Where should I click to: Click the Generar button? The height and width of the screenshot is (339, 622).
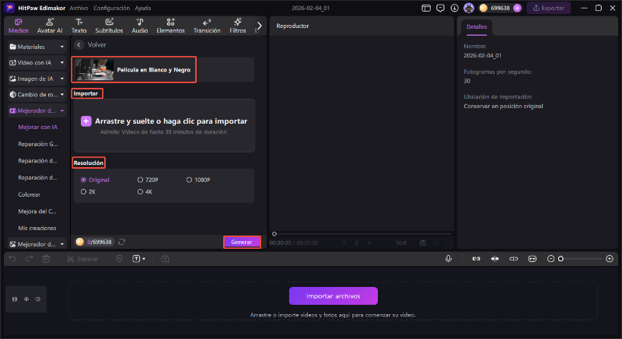click(242, 242)
